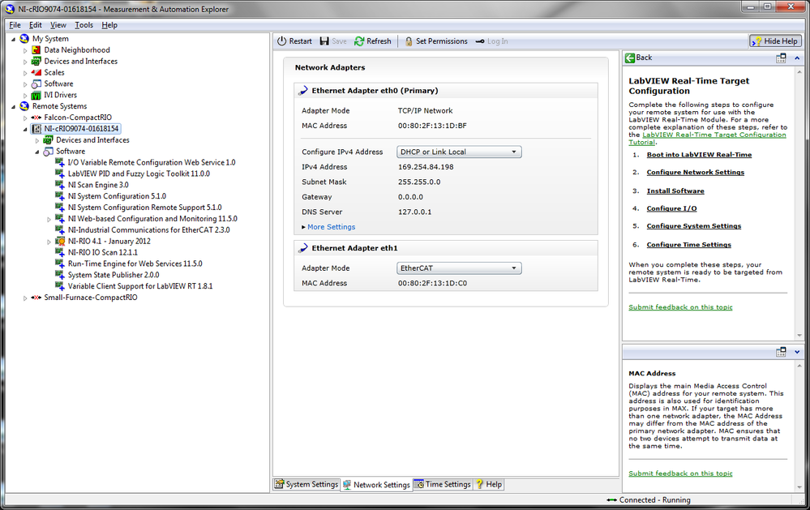The image size is (810, 510).
Task: Click the NI-cRIO9074-01618154 chassis icon
Action: pos(36,129)
